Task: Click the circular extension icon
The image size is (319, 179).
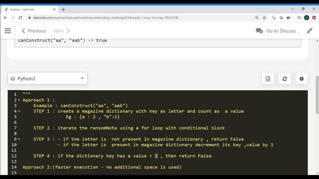Action: [281, 18]
